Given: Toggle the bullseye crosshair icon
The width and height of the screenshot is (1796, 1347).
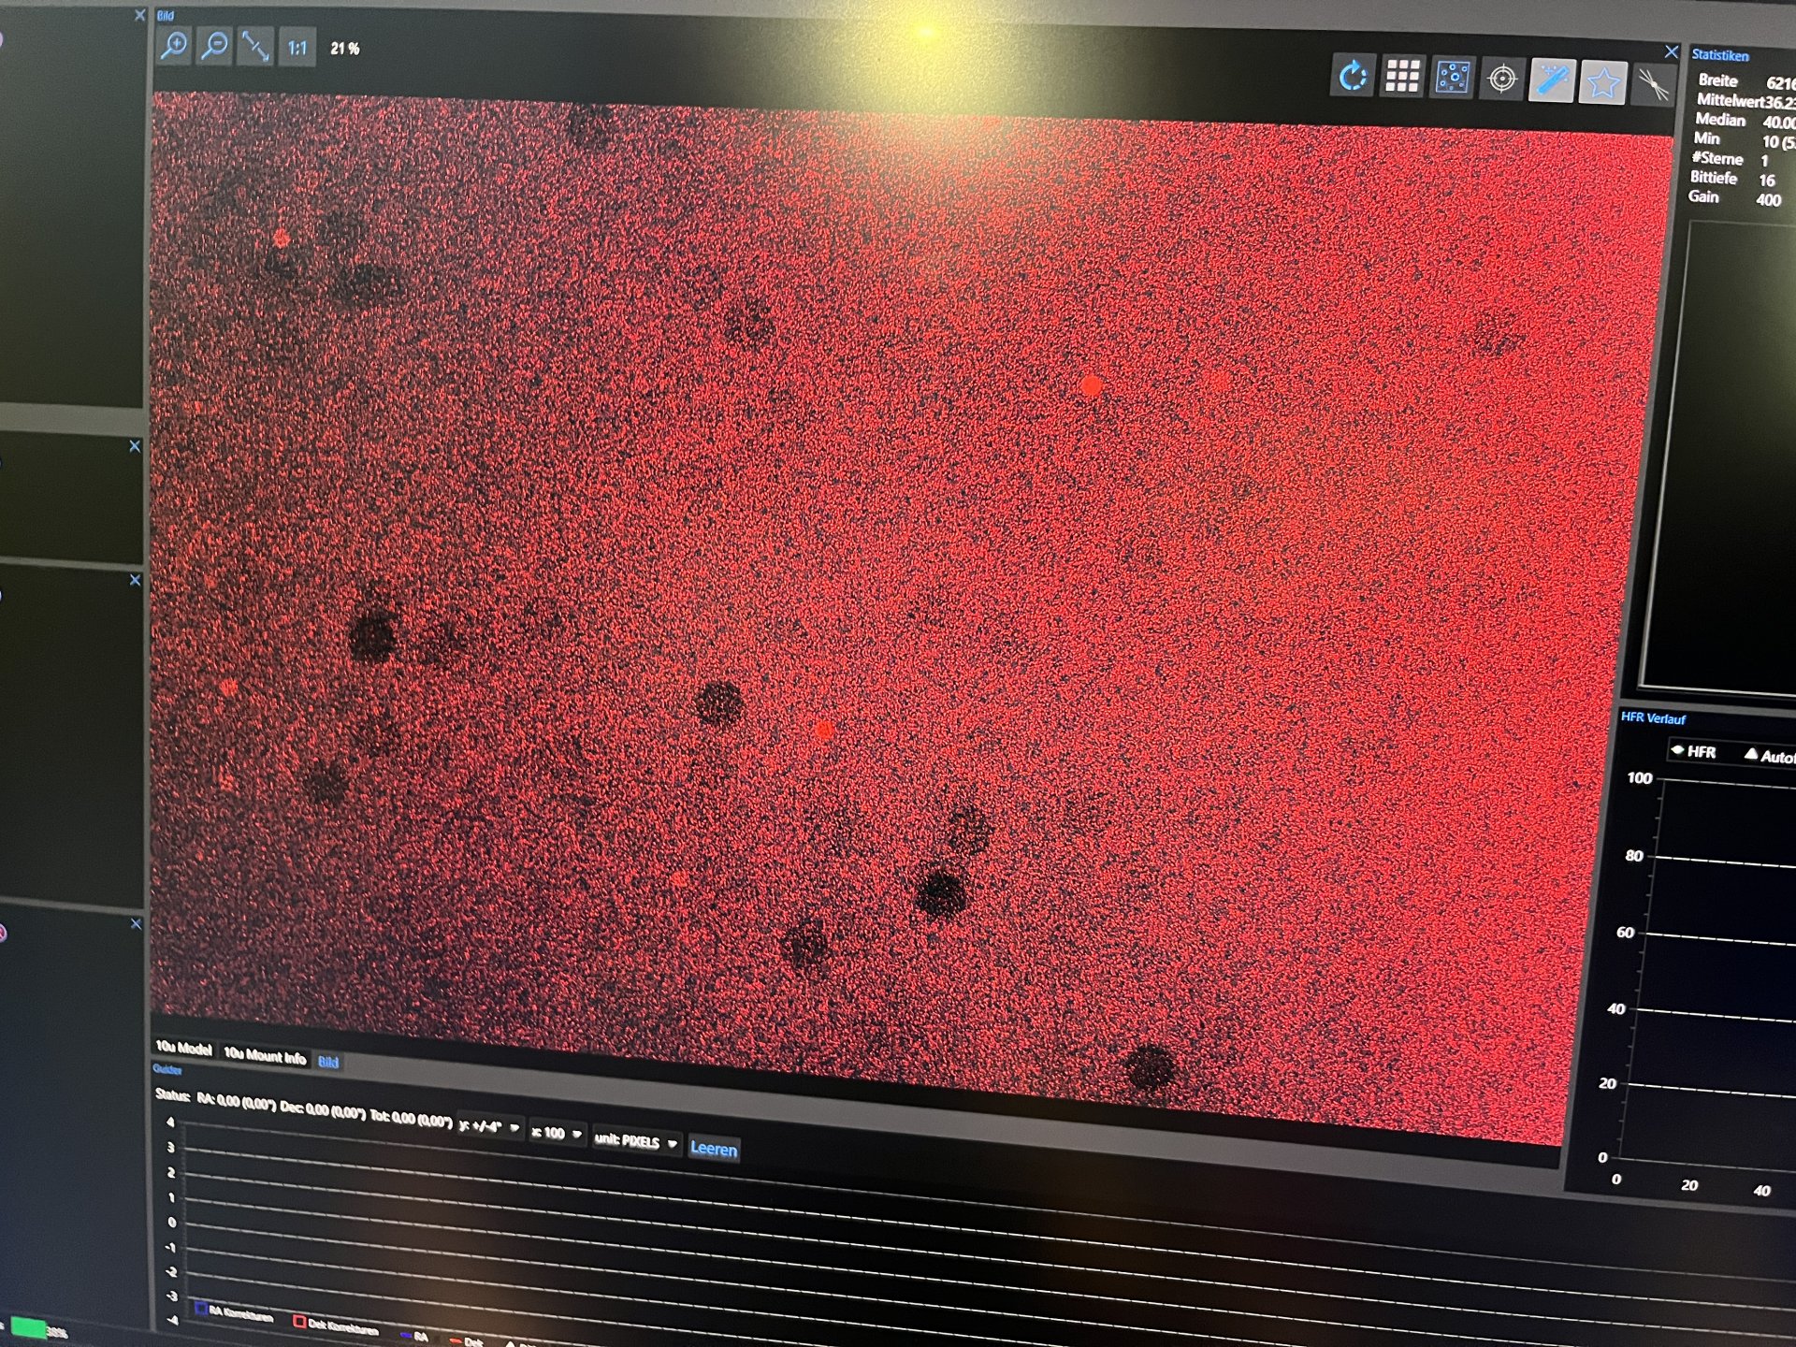Looking at the screenshot, I should [x=1502, y=80].
